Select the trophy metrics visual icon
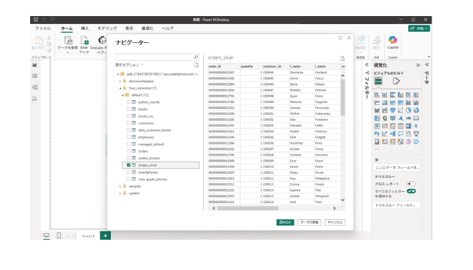473x270 pixels. pos(416,134)
